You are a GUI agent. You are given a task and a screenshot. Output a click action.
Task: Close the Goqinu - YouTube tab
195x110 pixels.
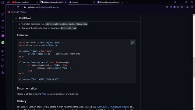coord(37,2)
